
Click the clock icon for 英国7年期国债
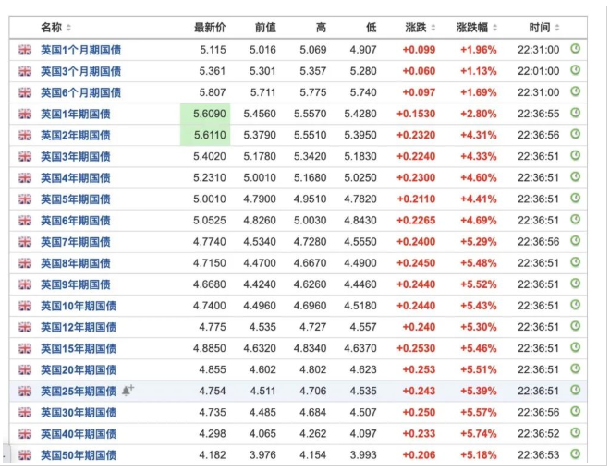click(575, 241)
